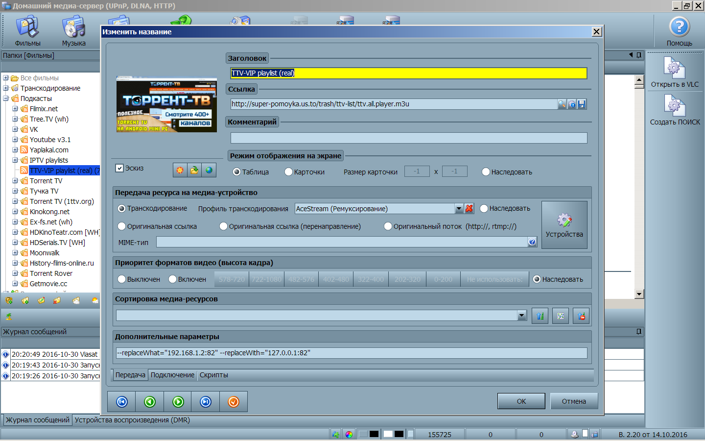The image size is (705, 441).
Task: Click the red X beside transcoding profile
Action: coord(469,208)
